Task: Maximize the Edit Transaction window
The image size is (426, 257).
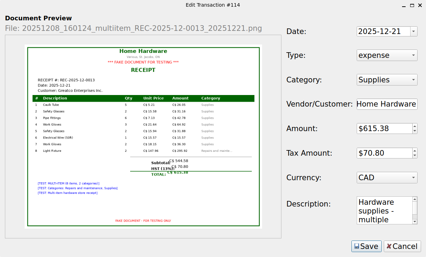Action: [x=412, y=5]
